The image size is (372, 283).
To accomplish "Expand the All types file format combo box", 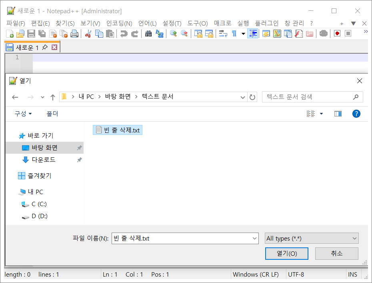I will point(311,238).
